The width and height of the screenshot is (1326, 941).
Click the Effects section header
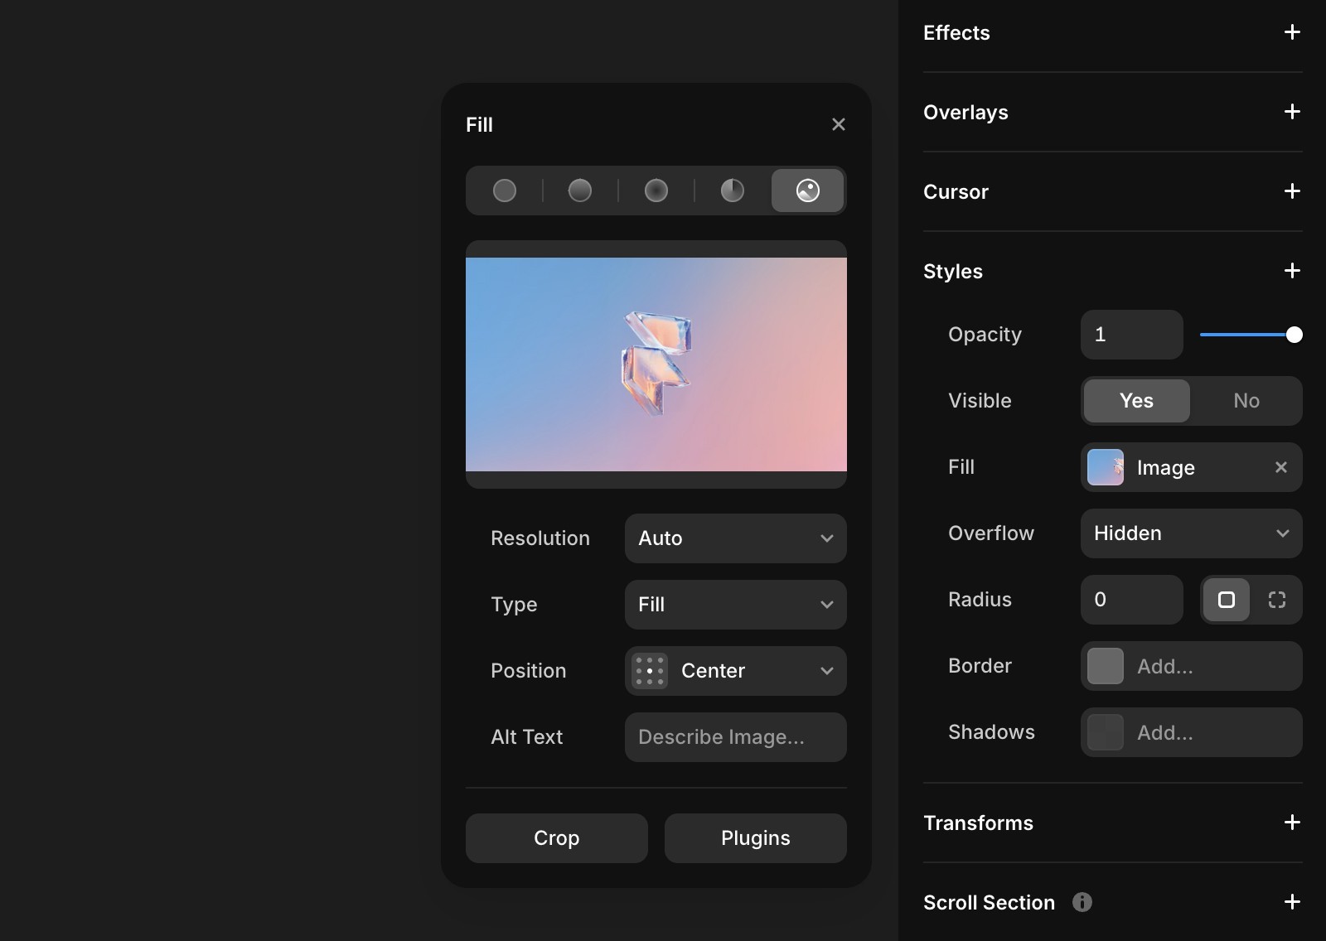click(956, 32)
